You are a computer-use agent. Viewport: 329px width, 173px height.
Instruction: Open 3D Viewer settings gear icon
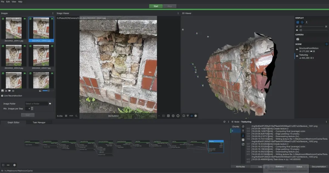click(x=195, y=116)
